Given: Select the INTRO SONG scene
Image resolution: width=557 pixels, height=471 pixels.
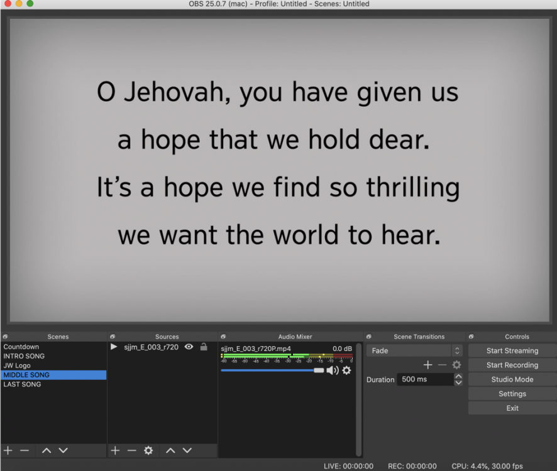Looking at the screenshot, I should coord(24,356).
